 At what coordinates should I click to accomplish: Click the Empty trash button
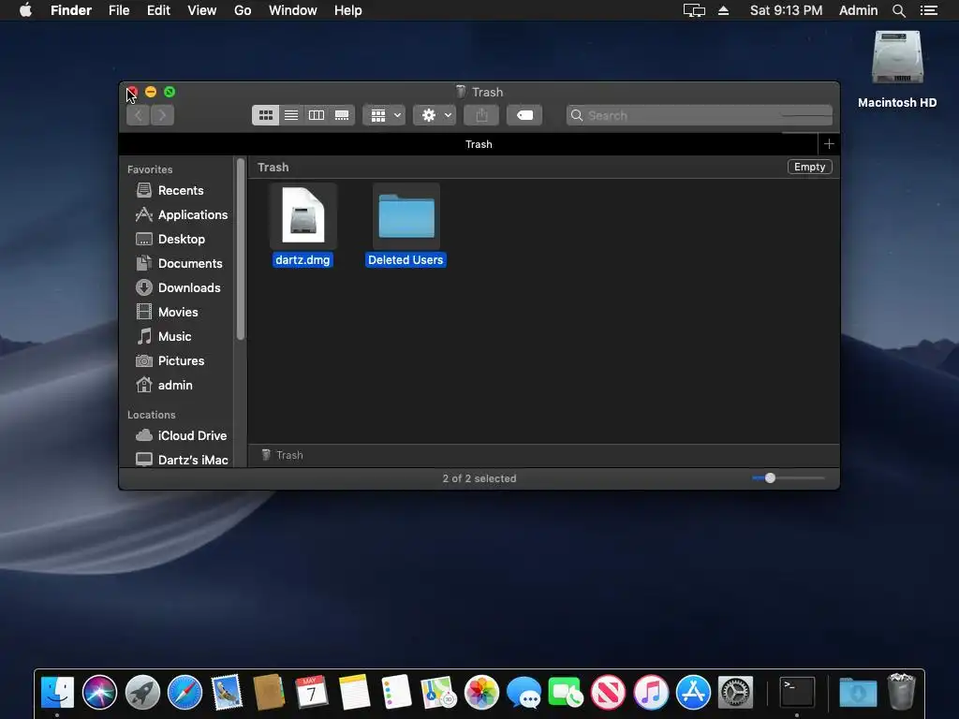[809, 167]
